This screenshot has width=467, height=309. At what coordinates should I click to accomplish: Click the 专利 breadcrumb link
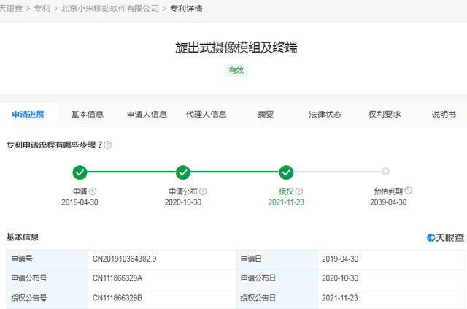pos(42,8)
